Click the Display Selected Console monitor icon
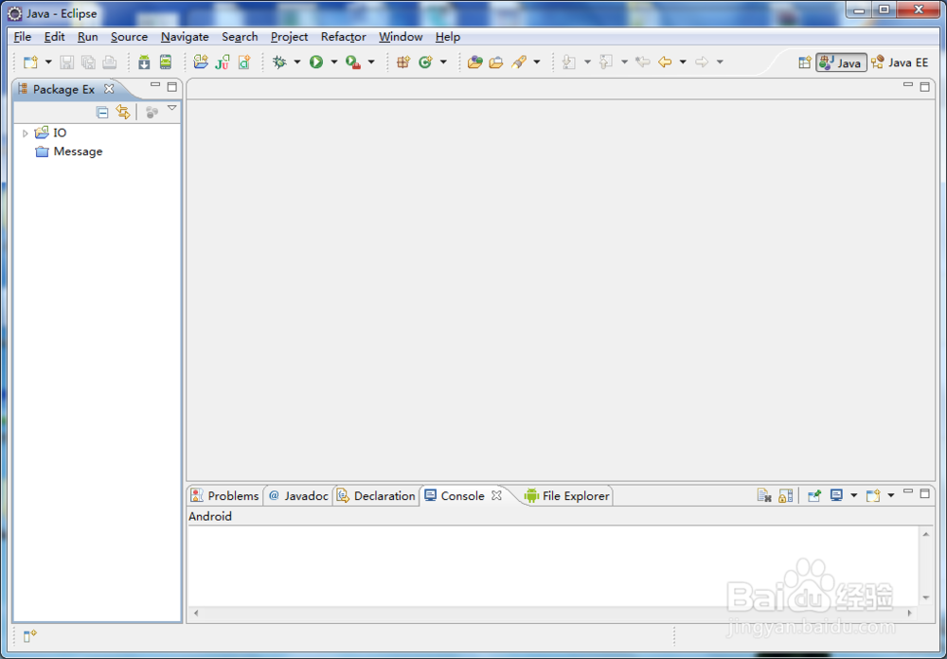The image size is (947, 659). [836, 496]
